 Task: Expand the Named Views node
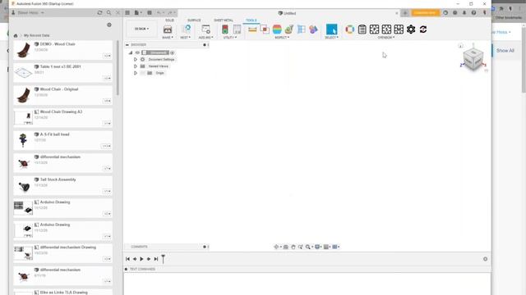point(135,66)
